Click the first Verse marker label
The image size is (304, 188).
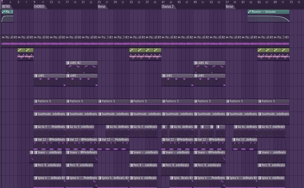[x=102, y=6]
